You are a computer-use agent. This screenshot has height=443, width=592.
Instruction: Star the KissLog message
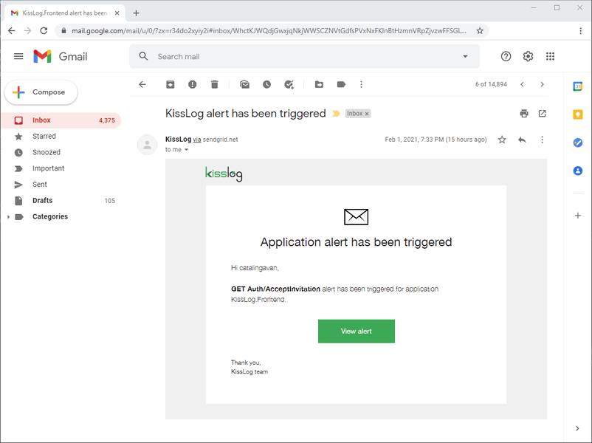(502, 139)
